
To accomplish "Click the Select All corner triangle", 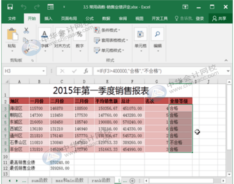I will [7, 81].
